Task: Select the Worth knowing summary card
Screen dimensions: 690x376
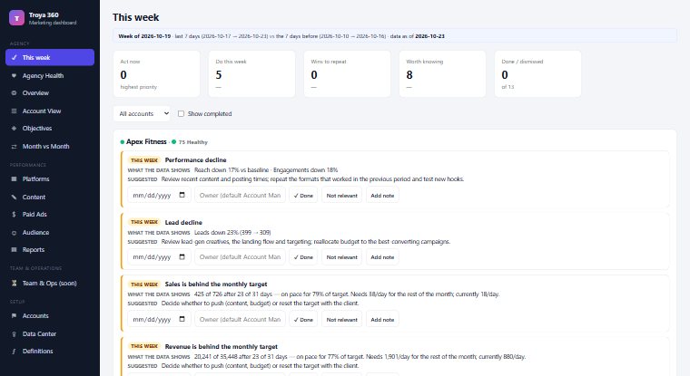Action: pos(442,73)
